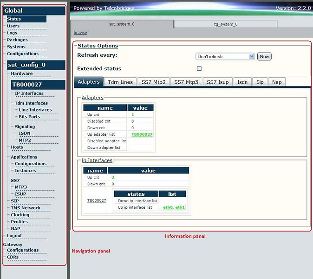Open Configurations under Global
This screenshot has width=313, height=279.
[x=23, y=53]
